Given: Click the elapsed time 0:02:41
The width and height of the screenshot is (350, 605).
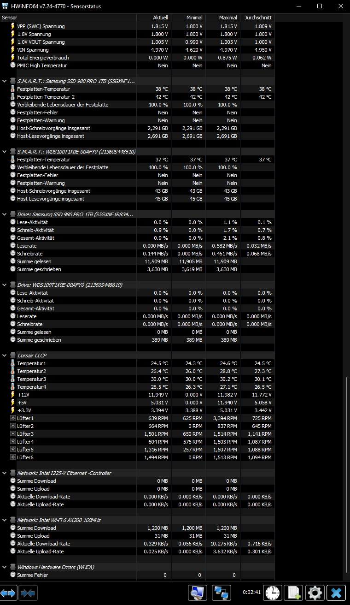Looking at the screenshot, I should pos(252,592).
